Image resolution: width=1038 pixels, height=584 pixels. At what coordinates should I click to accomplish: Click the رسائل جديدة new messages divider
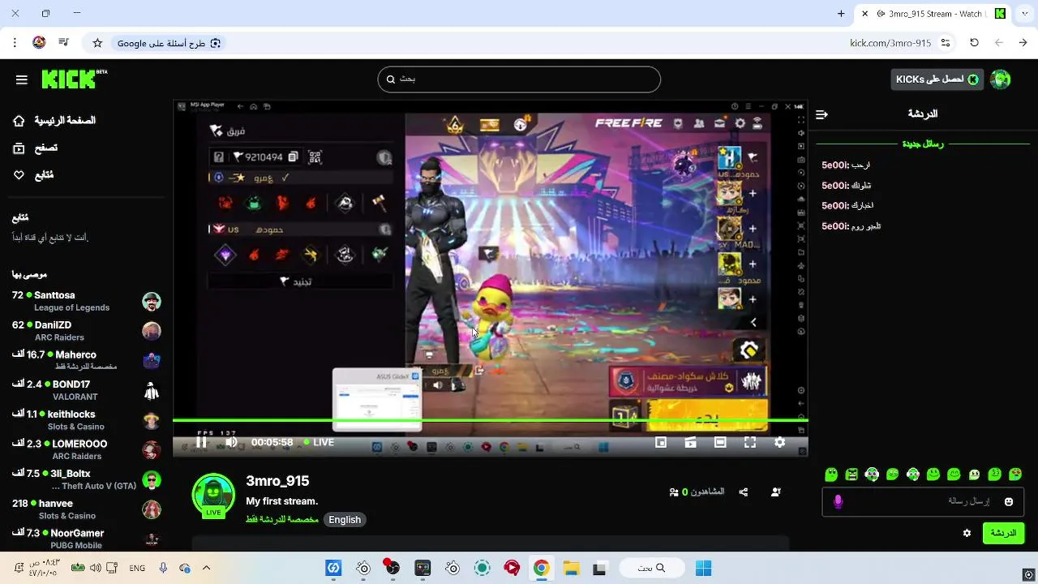pyautogui.click(x=922, y=144)
